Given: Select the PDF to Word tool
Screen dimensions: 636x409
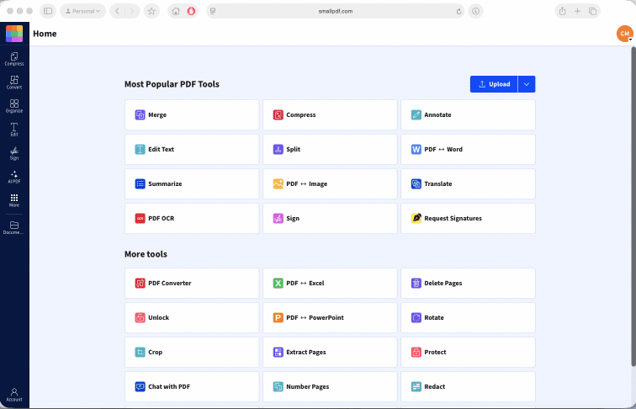Looking at the screenshot, I should click(468, 149).
